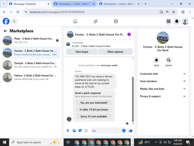Switch to the Messenger | Facebook tab
194x146 pixels.
coord(29,4)
